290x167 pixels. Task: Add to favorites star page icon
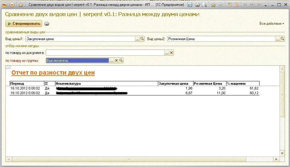click(220, 5)
